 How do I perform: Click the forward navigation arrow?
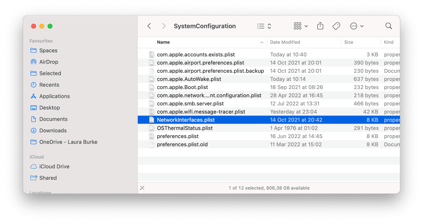[164, 26]
